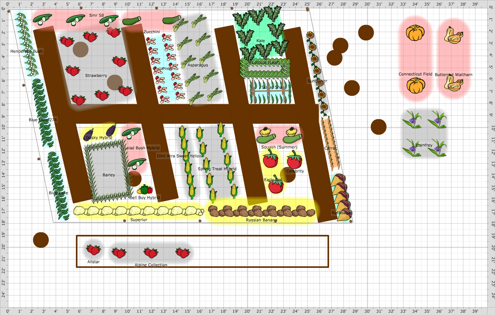Click the lower pumpkin in the Connecticut Field bed

pos(415,85)
